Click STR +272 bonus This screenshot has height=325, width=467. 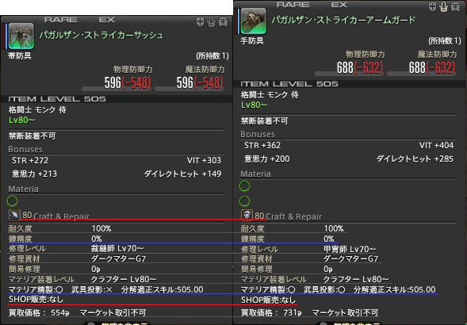(x=30, y=161)
